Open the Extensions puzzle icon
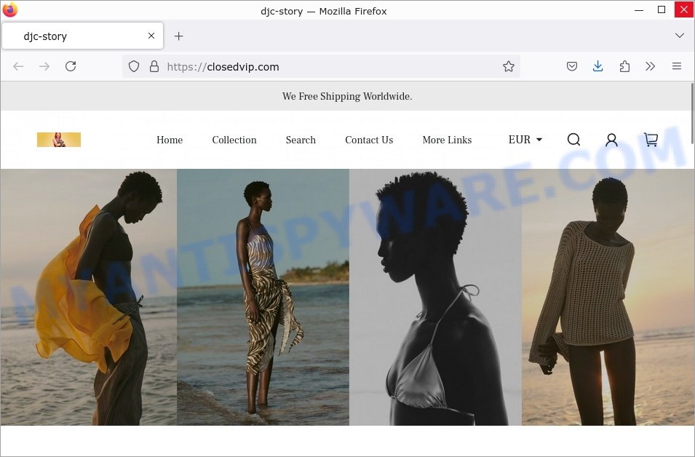 tap(624, 66)
